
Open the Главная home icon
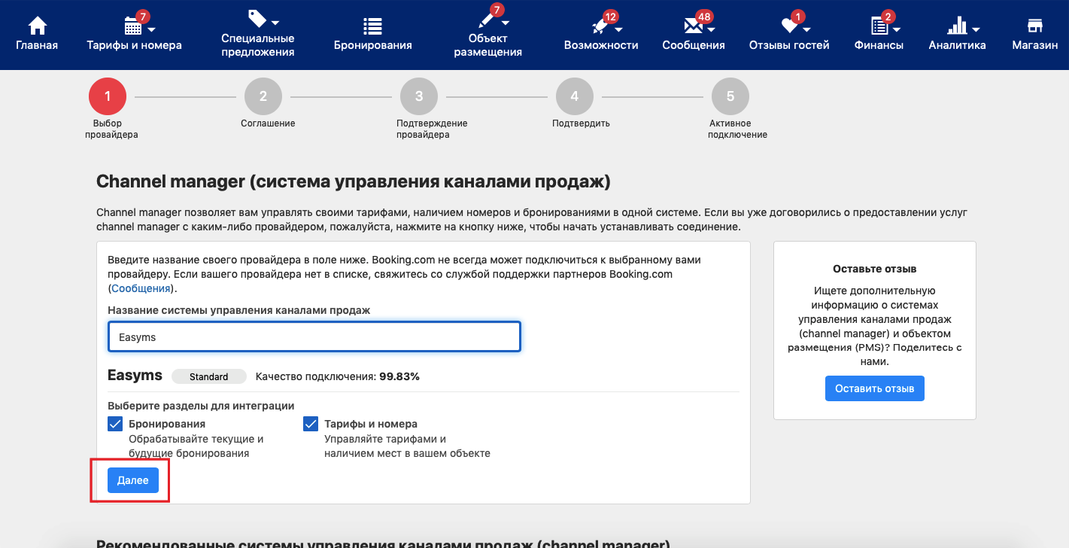pyautogui.click(x=37, y=26)
